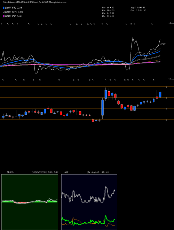Click the magenta DOW PT legend swatch
Screen dimensions: 174x230
(4, 16)
